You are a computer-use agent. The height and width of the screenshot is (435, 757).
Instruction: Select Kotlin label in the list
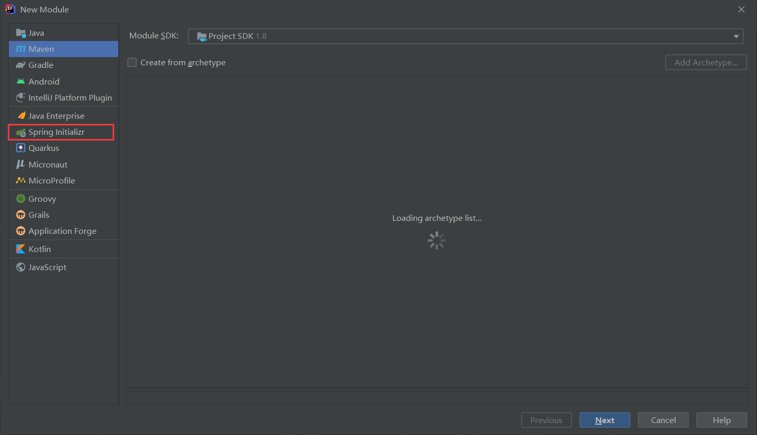tap(40, 249)
